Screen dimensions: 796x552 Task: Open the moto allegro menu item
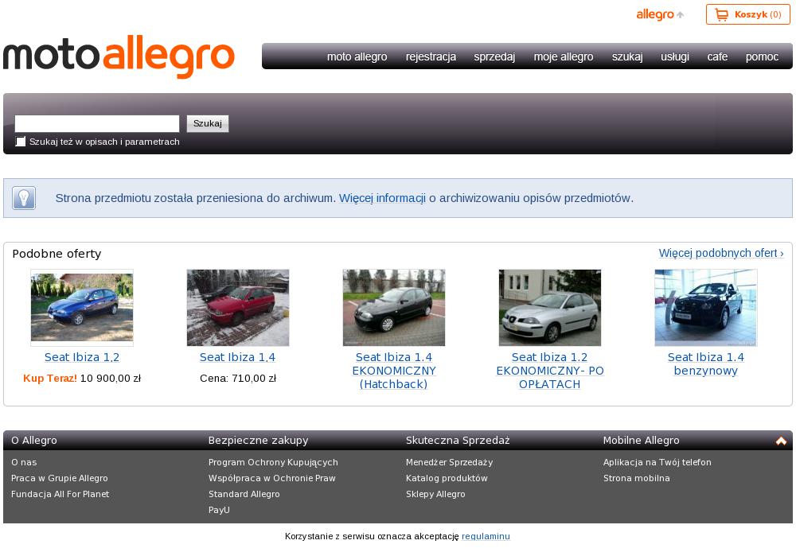357,56
